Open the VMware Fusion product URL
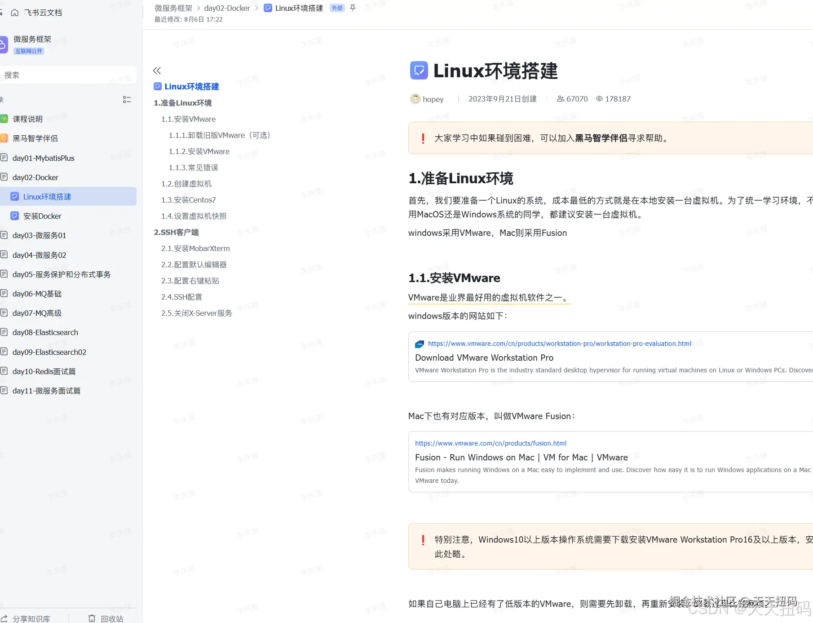The height and width of the screenshot is (623, 813). pos(490,443)
